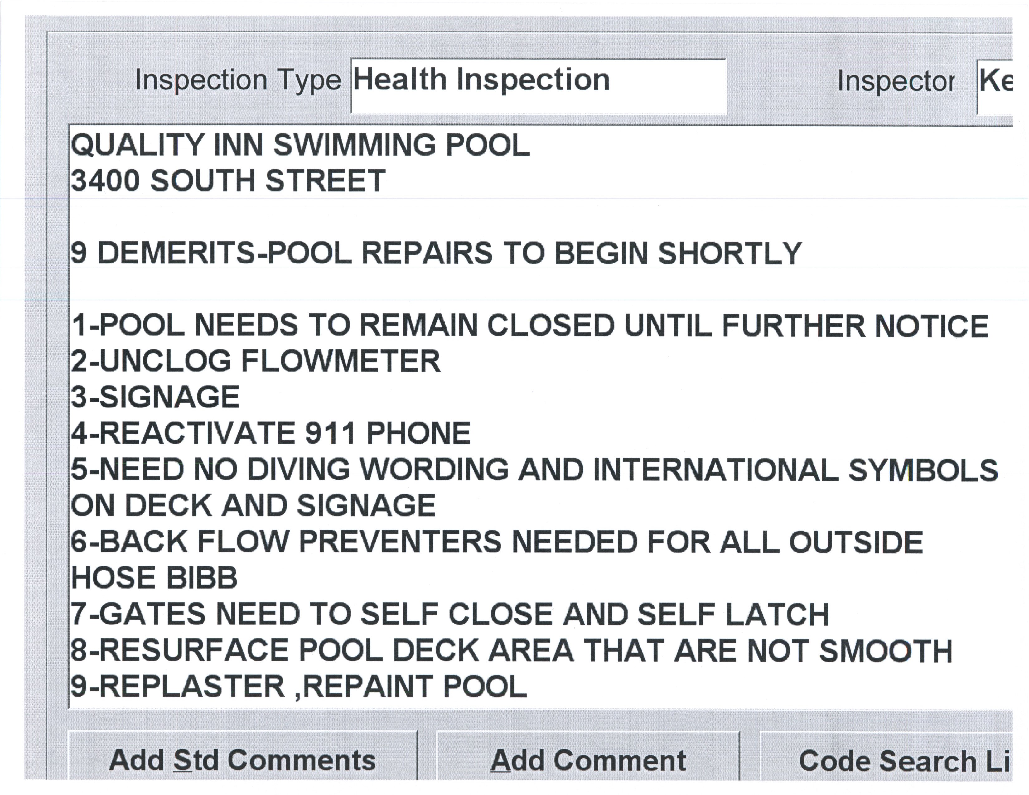Click the POOL NEEDS TO REMAIN CLOSED comment
The height and width of the screenshot is (795, 1029).
click(529, 325)
